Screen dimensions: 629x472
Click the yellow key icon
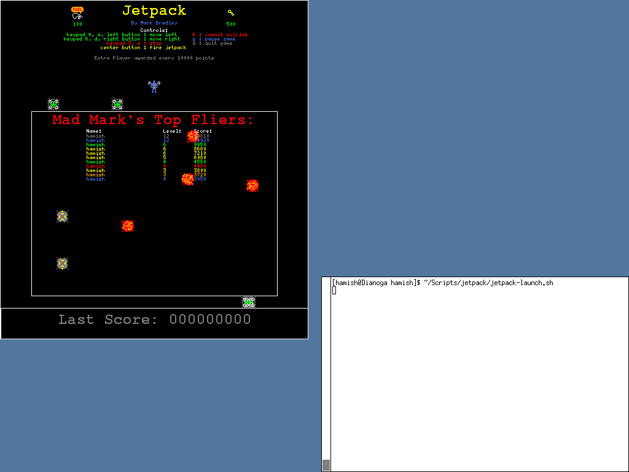click(x=231, y=12)
